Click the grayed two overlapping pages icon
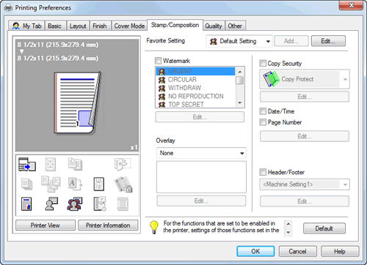The height and width of the screenshot is (265, 367). [75, 164]
